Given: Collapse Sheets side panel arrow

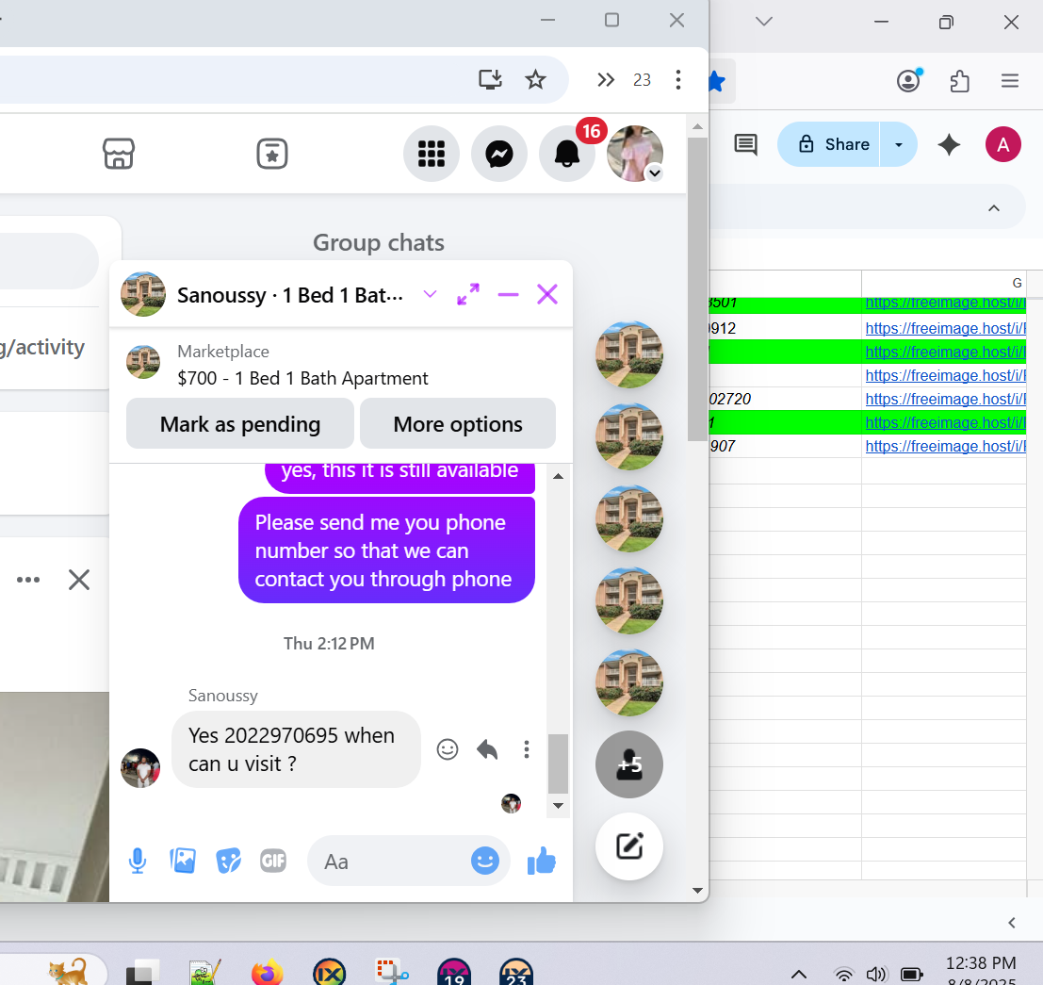Looking at the screenshot, I should (x=1012, y=923).
